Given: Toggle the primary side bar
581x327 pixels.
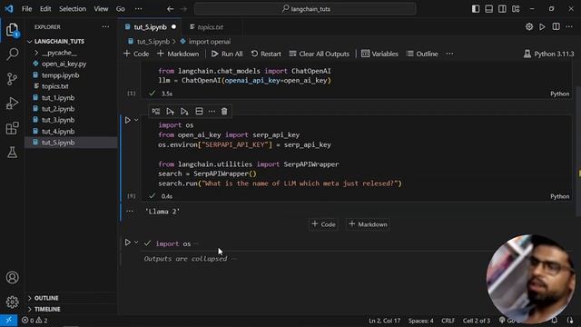Looking at the screenshot, I should (476, 9).
